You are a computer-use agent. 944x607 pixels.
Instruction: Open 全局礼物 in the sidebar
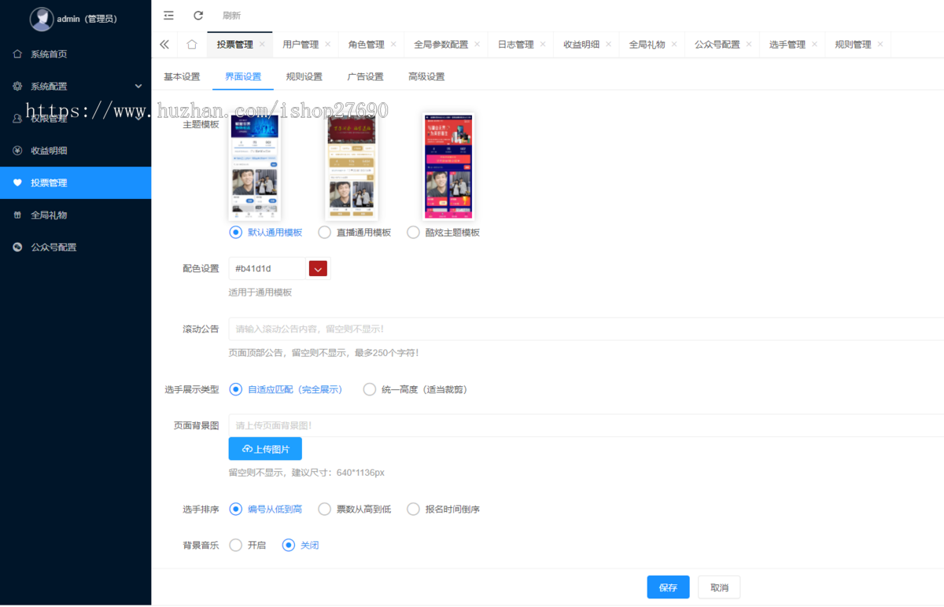tap(49, 215)
